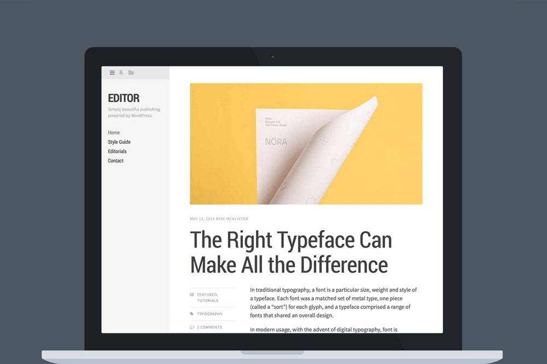The image size is (547, 364).
Task: Open the post title "The Right Typeface" heading
Action: point(290,252)
